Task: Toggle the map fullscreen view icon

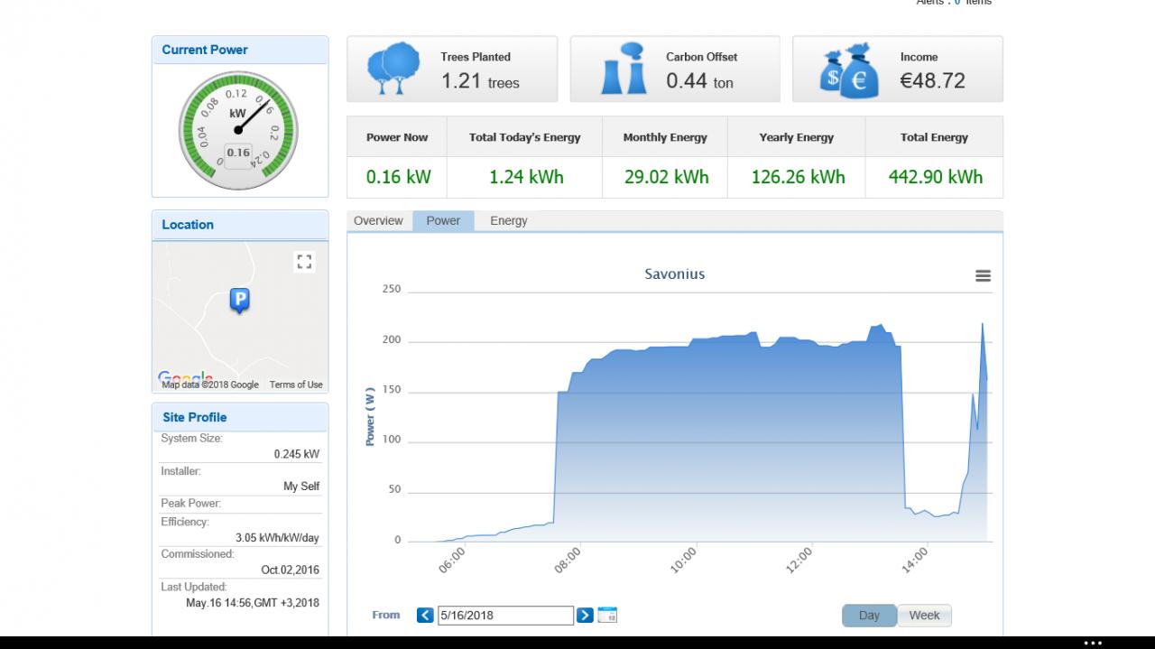Action: (304, 262)
